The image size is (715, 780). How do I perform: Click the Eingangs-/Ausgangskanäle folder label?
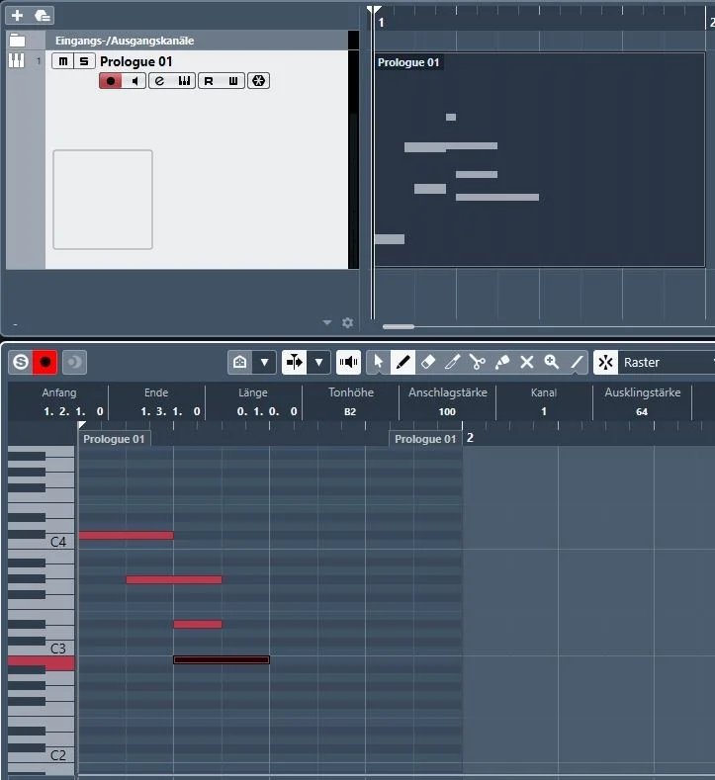[125, 41]
